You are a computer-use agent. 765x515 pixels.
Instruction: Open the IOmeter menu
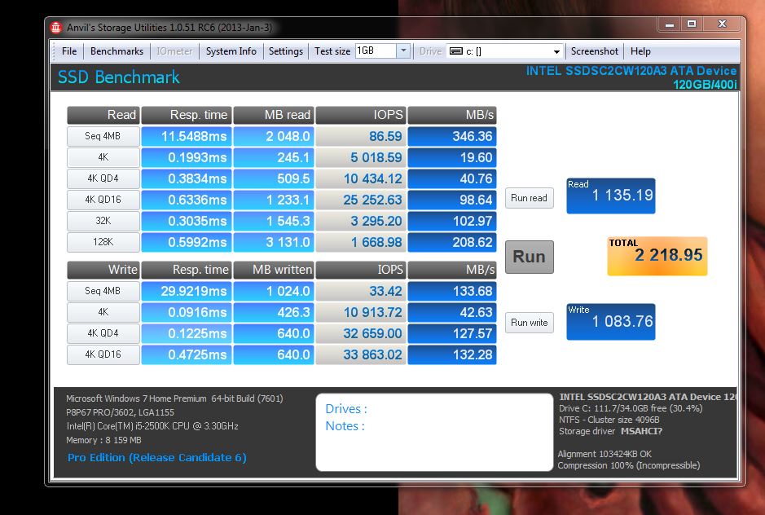point(174,51)
